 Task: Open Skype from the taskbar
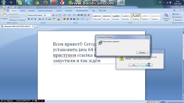(29, 3)
